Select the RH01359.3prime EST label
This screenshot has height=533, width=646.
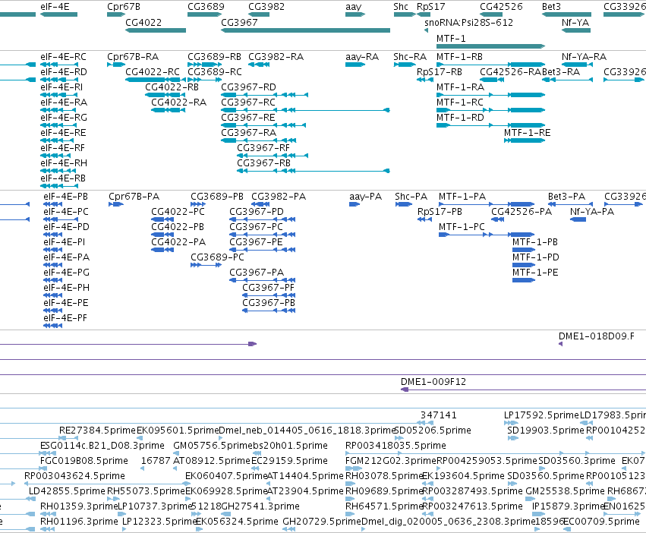point(79,506)
